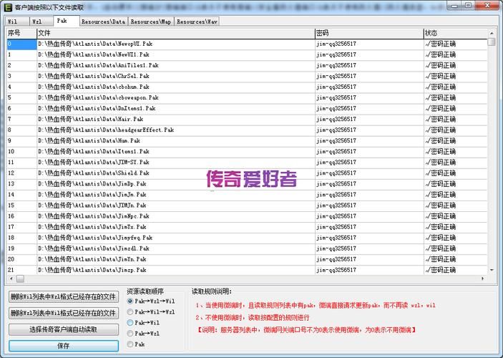Select file Shield.Pak row
This screenshot has height=358, width=503.
coord(247,173)
